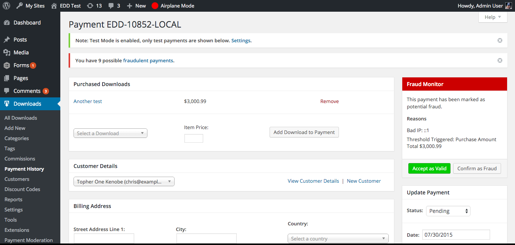The height and width of the screenshot is (245, 515).
Task: Open the comments bubble icon in admin bar
Action: (x=111, y=6)
